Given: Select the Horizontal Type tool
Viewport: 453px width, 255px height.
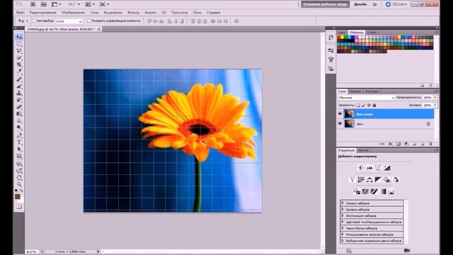Looking at the screenshot, I should pyautogui.click(x=19, y=142).
